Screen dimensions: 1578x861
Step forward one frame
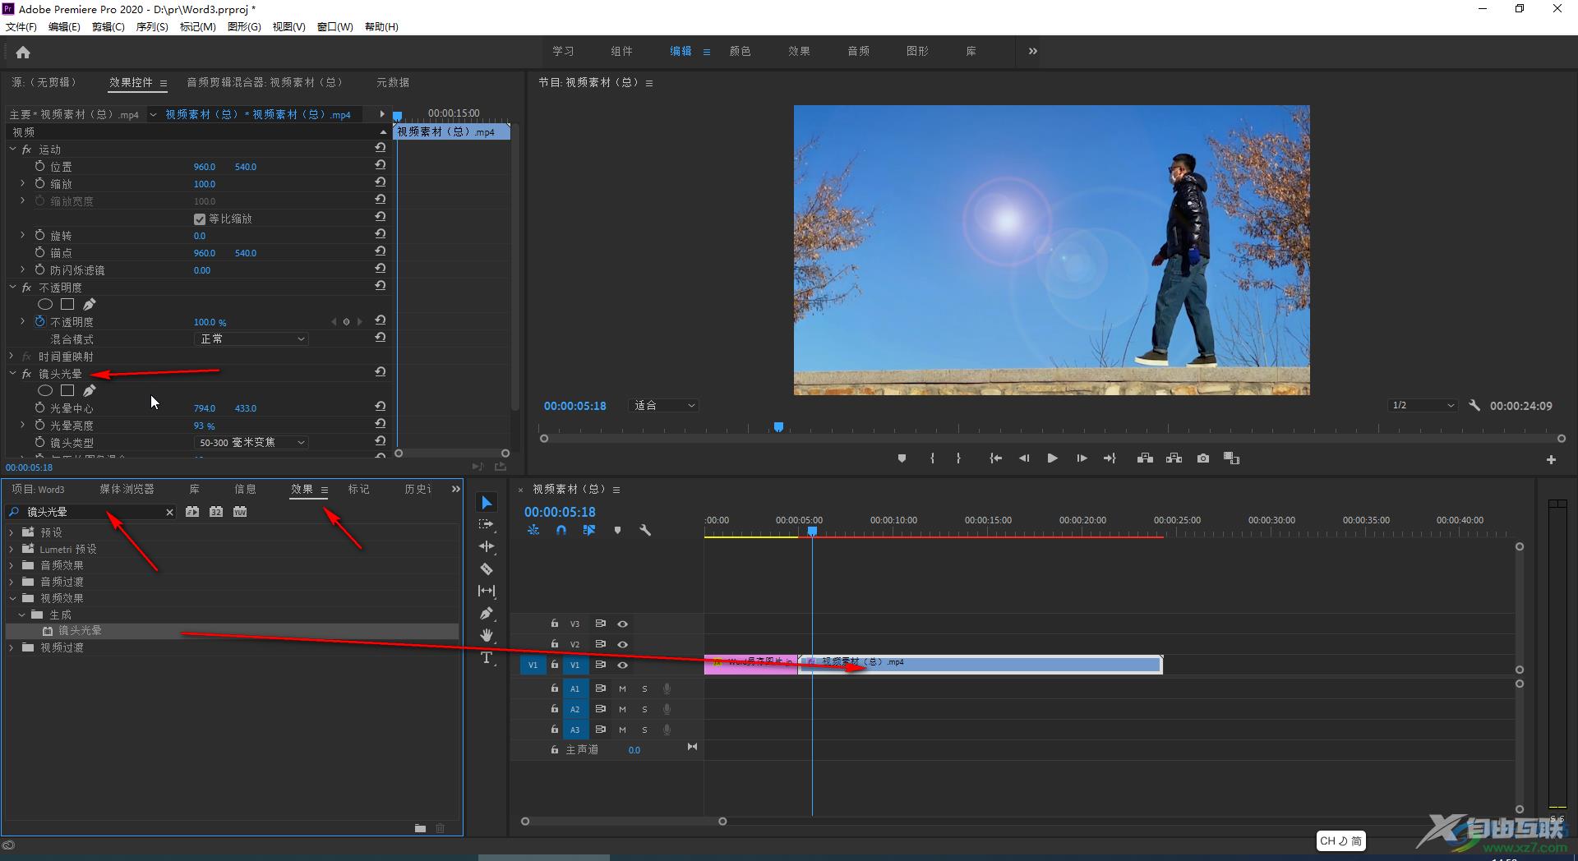1082,458
